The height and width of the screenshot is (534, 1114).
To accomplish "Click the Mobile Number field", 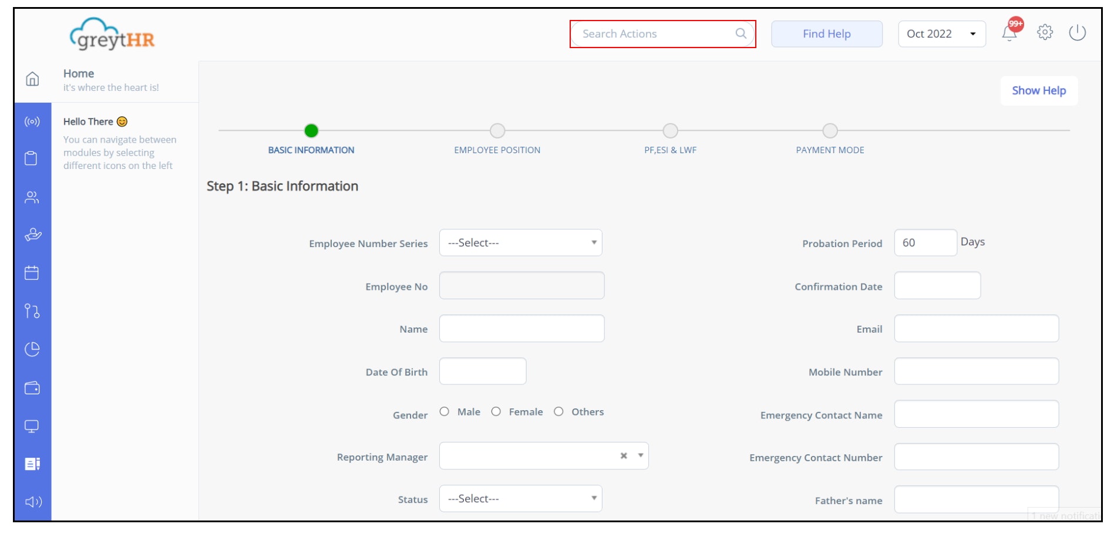I will point(977,371).
